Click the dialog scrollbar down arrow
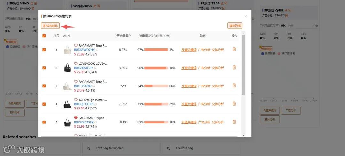 pos(243,135)
